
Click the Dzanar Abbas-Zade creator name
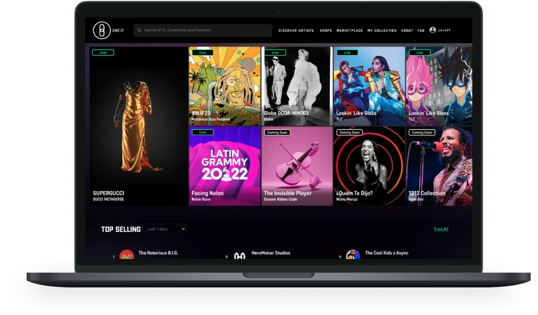(x=280, y=199)
